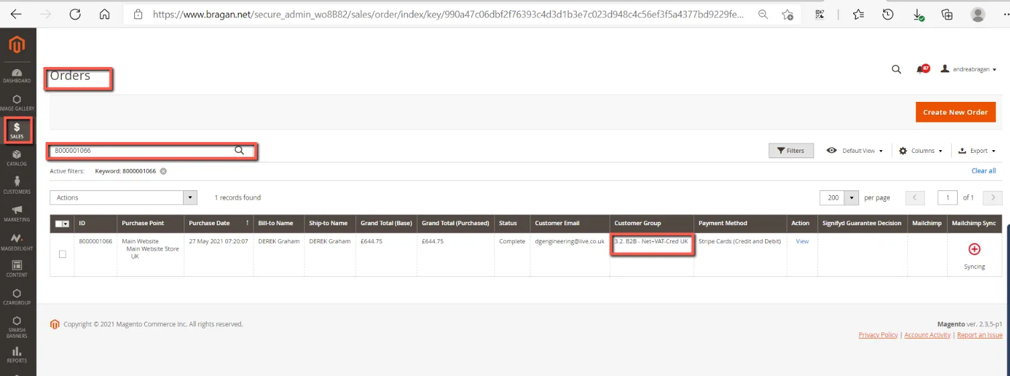The height and width of the screenshot is (376, 1010).
Task: Go to the previous results page
Action: click(915, 198)
